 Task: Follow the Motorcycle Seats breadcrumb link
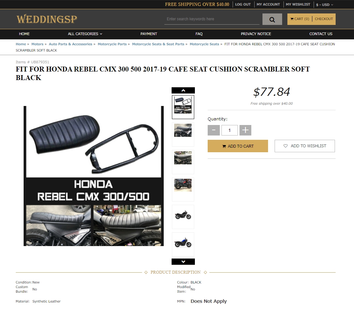[x=204, y=44]
